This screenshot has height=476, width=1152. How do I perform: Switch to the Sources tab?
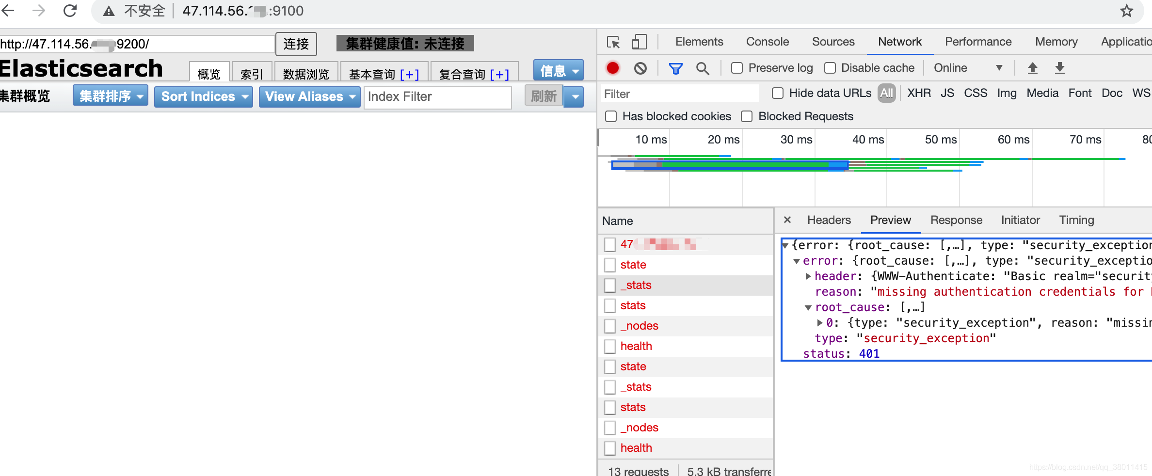coord(833,42)
